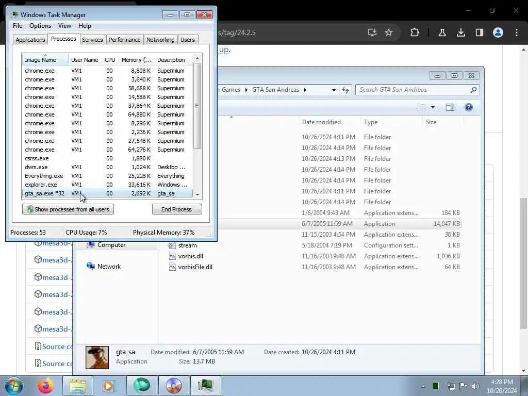Screen dimensions: 528x396
Task: Sort processes by Image Name column
Action: (x=45, y=60)
